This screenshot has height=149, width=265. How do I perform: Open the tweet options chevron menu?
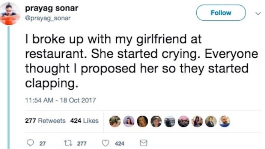click(x=258, y=14)
